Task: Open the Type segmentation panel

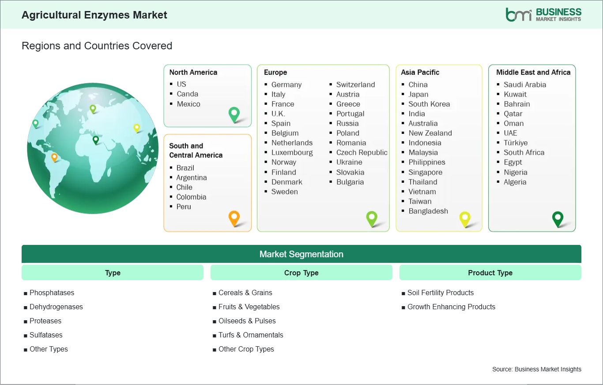Action: (x=112, y=273)
